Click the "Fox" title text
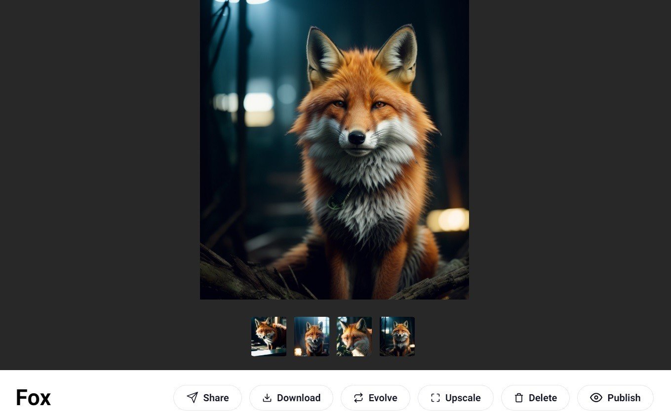This screenshot has height=416, width=671. 33,398
